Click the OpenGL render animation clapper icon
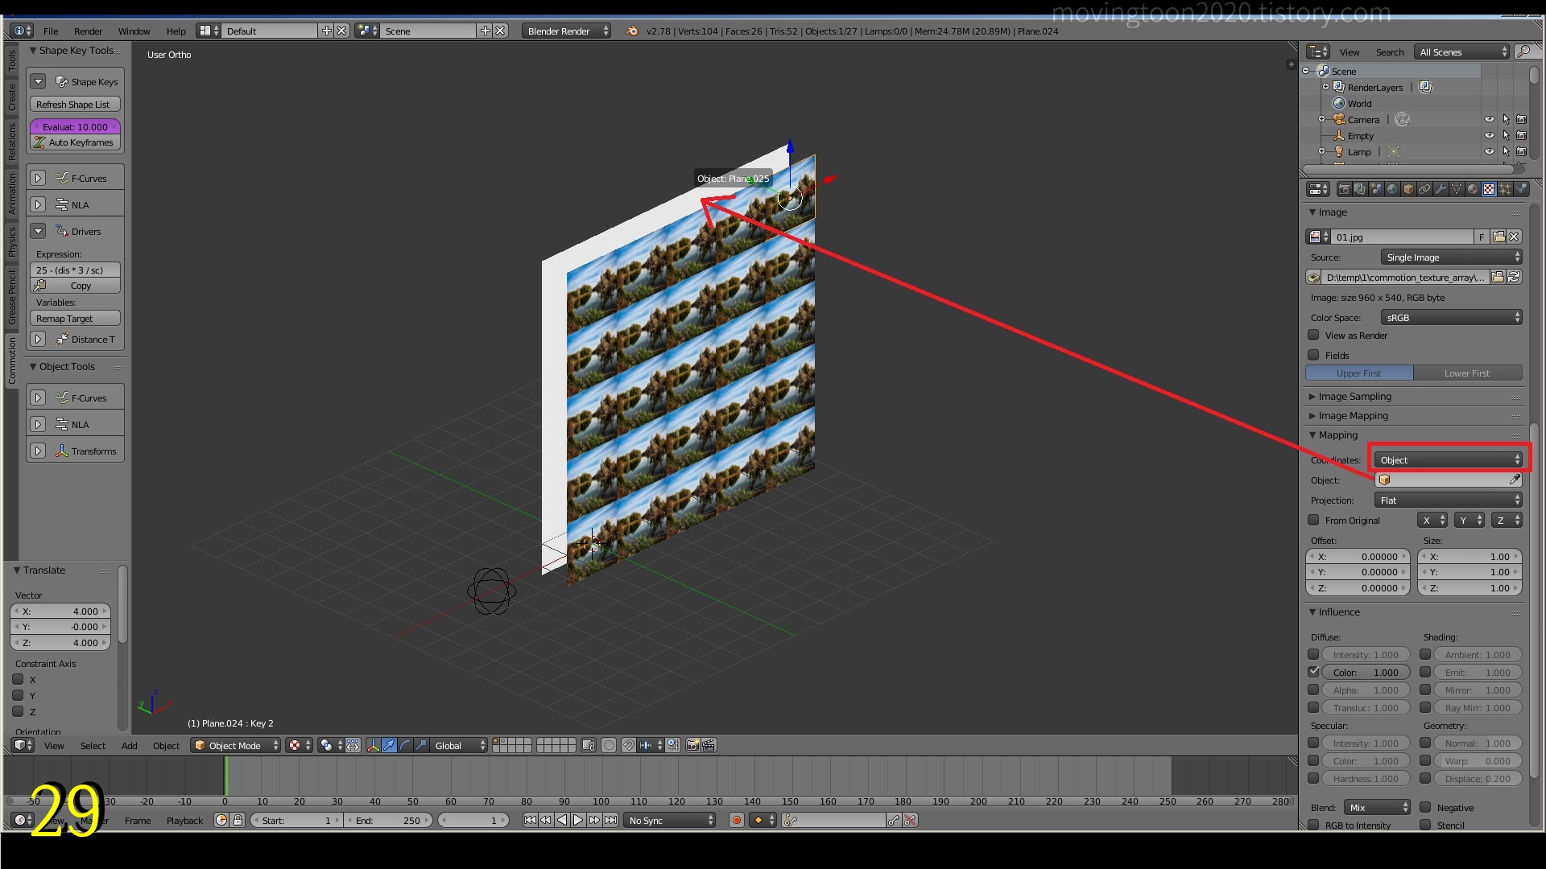 point(709,745)
